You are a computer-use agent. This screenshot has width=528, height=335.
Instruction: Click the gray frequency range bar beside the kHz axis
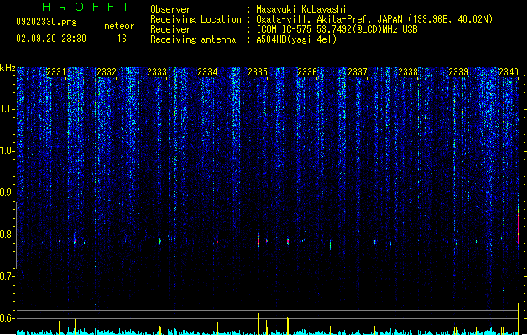click(16, 235)
